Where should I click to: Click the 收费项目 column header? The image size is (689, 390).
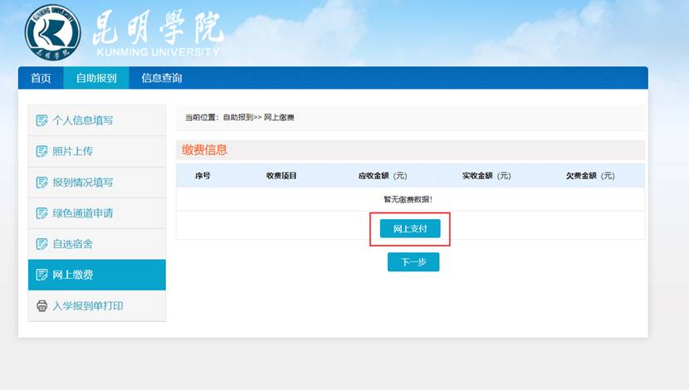[281, 176]
